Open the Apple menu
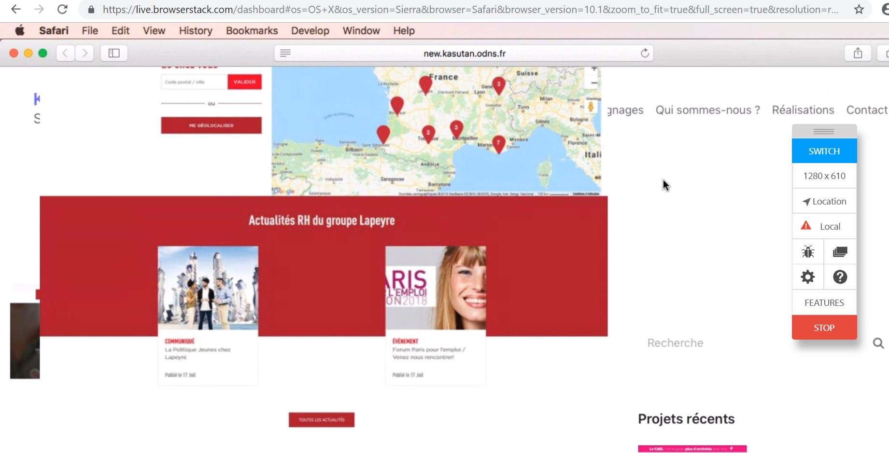This screenshot has width=889, height=453. coord(20,31)
